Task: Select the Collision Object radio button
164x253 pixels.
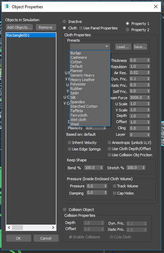Action: pyautogui.click(x=65, y=209)
